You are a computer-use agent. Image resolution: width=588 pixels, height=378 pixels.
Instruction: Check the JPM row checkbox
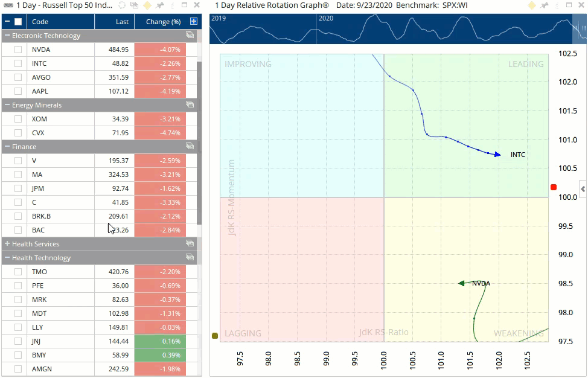click(18, 188)
